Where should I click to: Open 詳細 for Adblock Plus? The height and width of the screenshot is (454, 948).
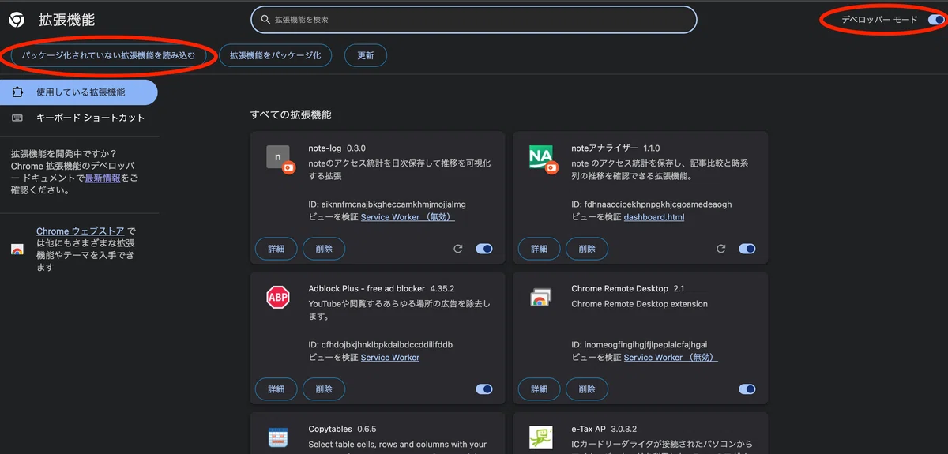tap(276, 389)
